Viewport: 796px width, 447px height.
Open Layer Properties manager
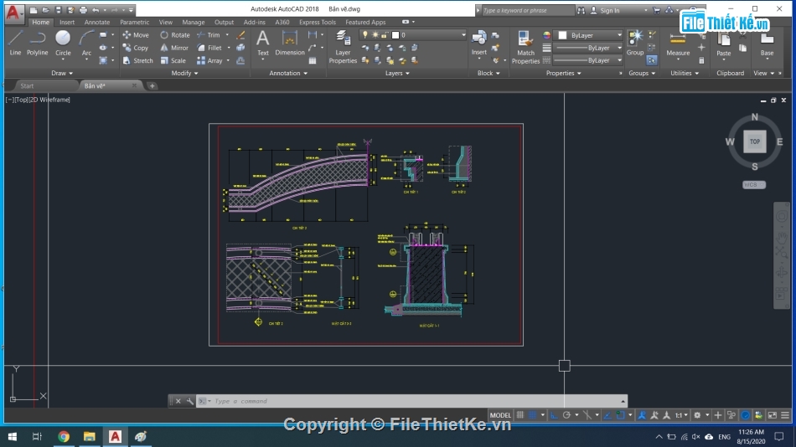click(x=343, y=47)
